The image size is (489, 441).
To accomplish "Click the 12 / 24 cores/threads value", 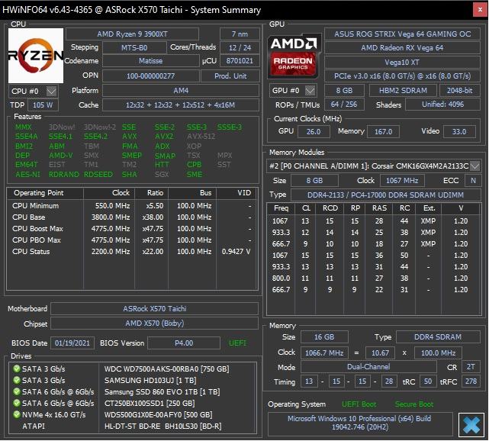I will pos(240,48).
